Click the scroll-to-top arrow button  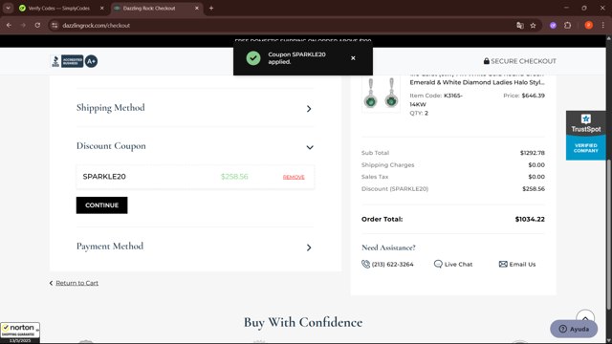pos(585,315)
